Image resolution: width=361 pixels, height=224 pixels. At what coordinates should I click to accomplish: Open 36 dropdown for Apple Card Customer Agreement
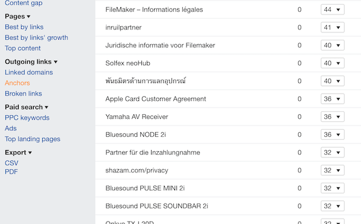point(333,99)
